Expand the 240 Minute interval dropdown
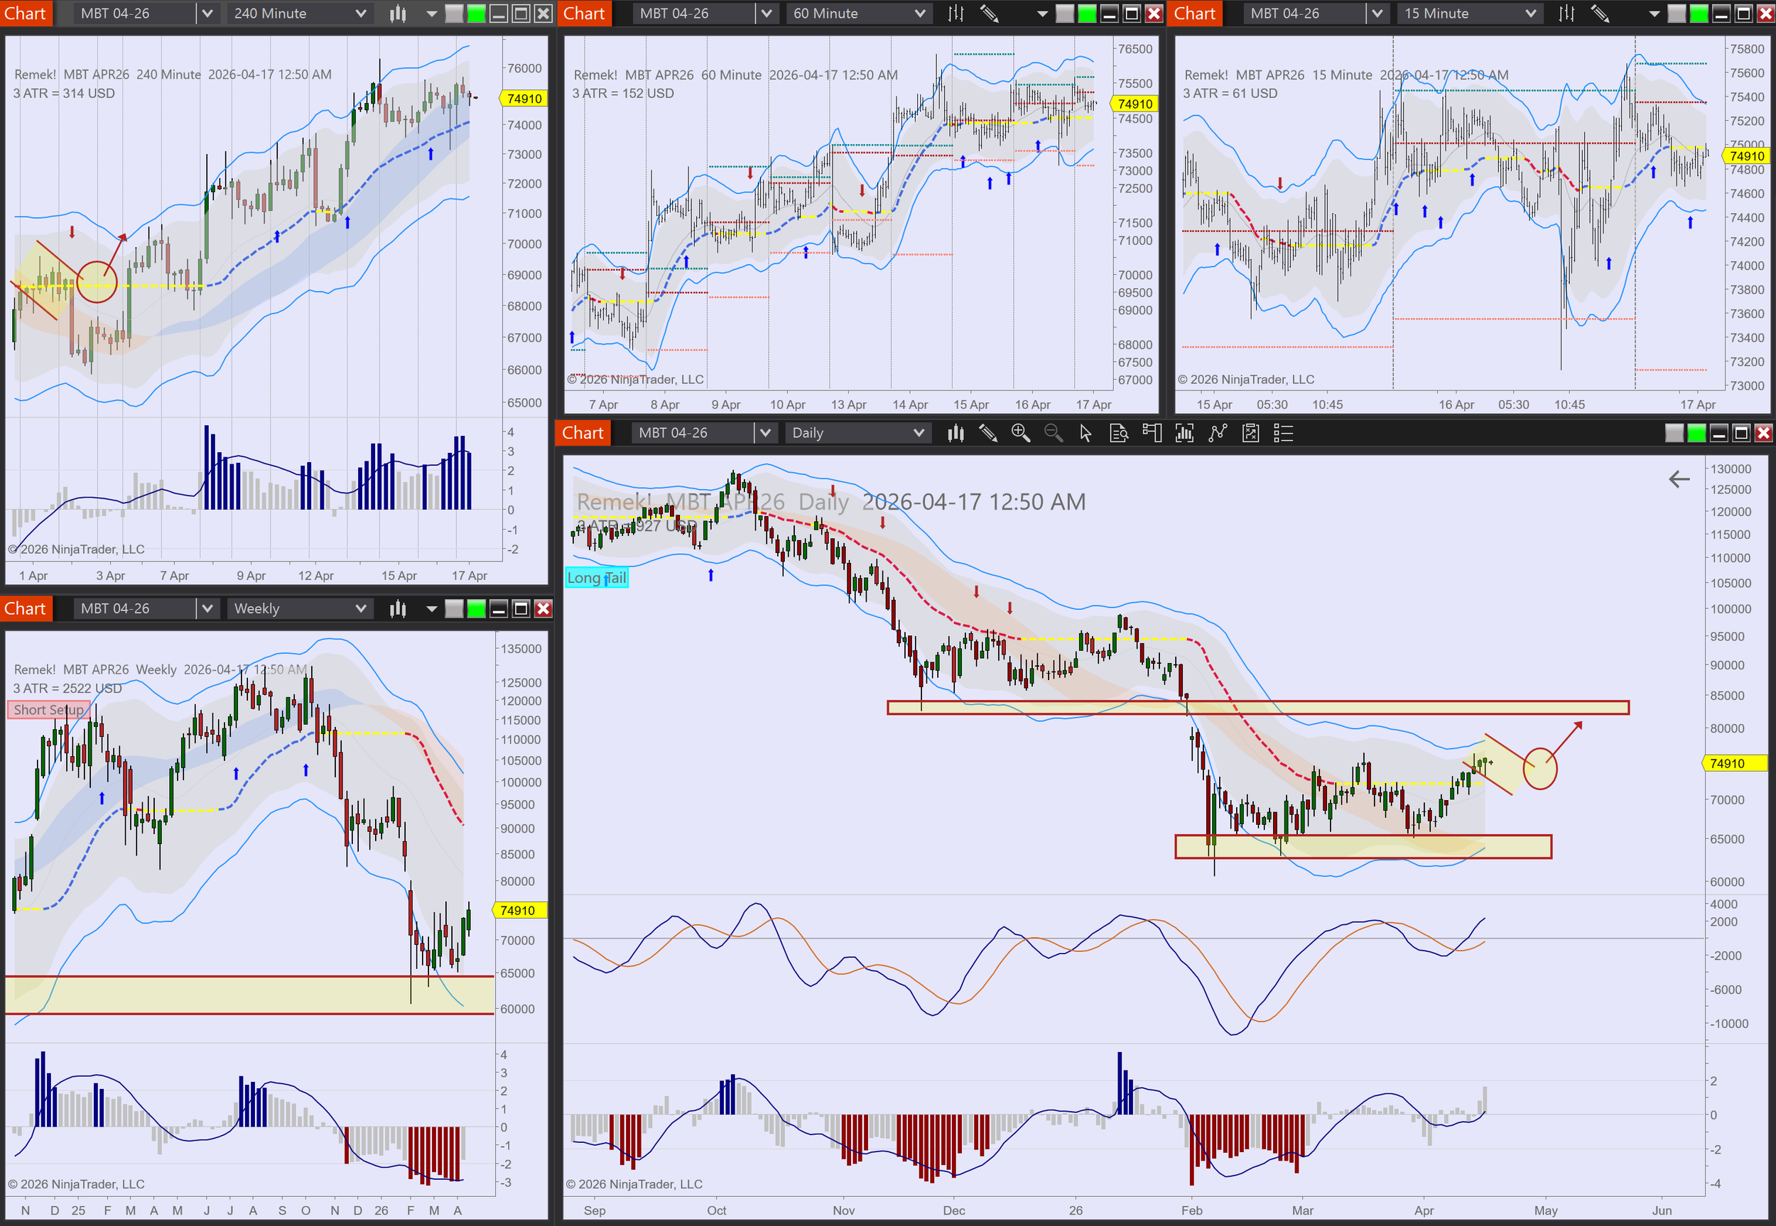This screenshot has width=1776, height=1226. pyautogui.click(x=360, y=13)
